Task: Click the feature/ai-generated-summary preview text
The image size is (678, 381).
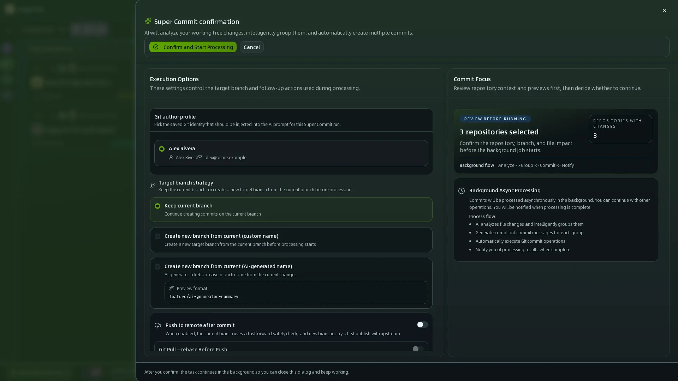Action: point(204,297)
